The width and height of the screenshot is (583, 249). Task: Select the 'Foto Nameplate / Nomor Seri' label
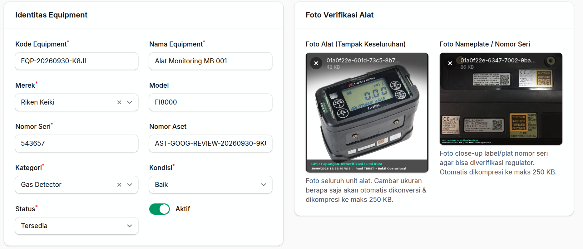click(485, 44)
